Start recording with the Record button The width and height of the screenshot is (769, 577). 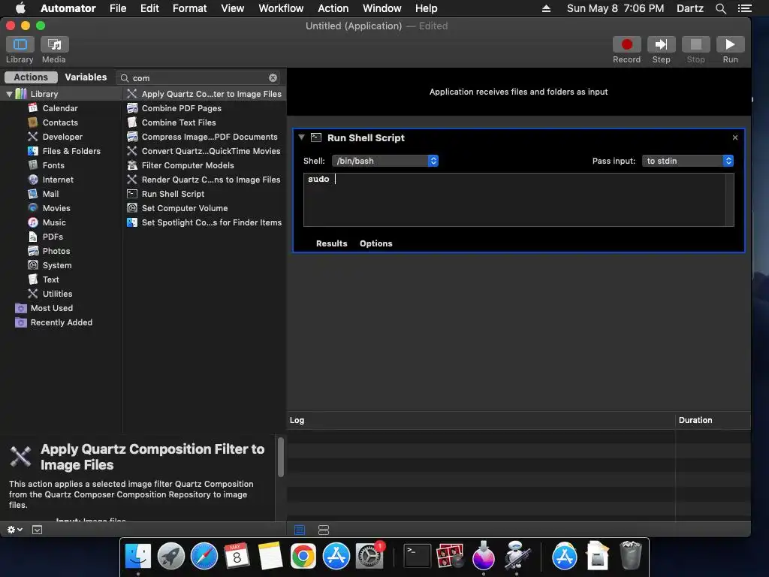tap(626, 44)
